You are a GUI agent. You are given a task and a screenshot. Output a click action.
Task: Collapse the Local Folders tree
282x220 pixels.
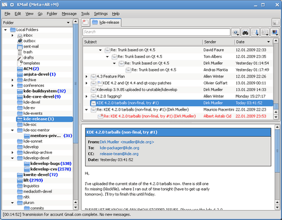pyautogui.click(x=6, y=30)
